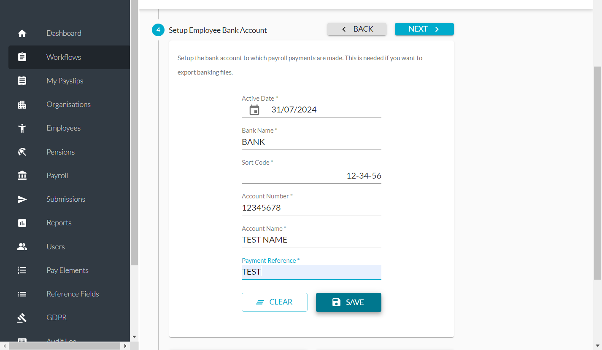
Task: Go to NEXT workflow step
Action: (424, 29)
